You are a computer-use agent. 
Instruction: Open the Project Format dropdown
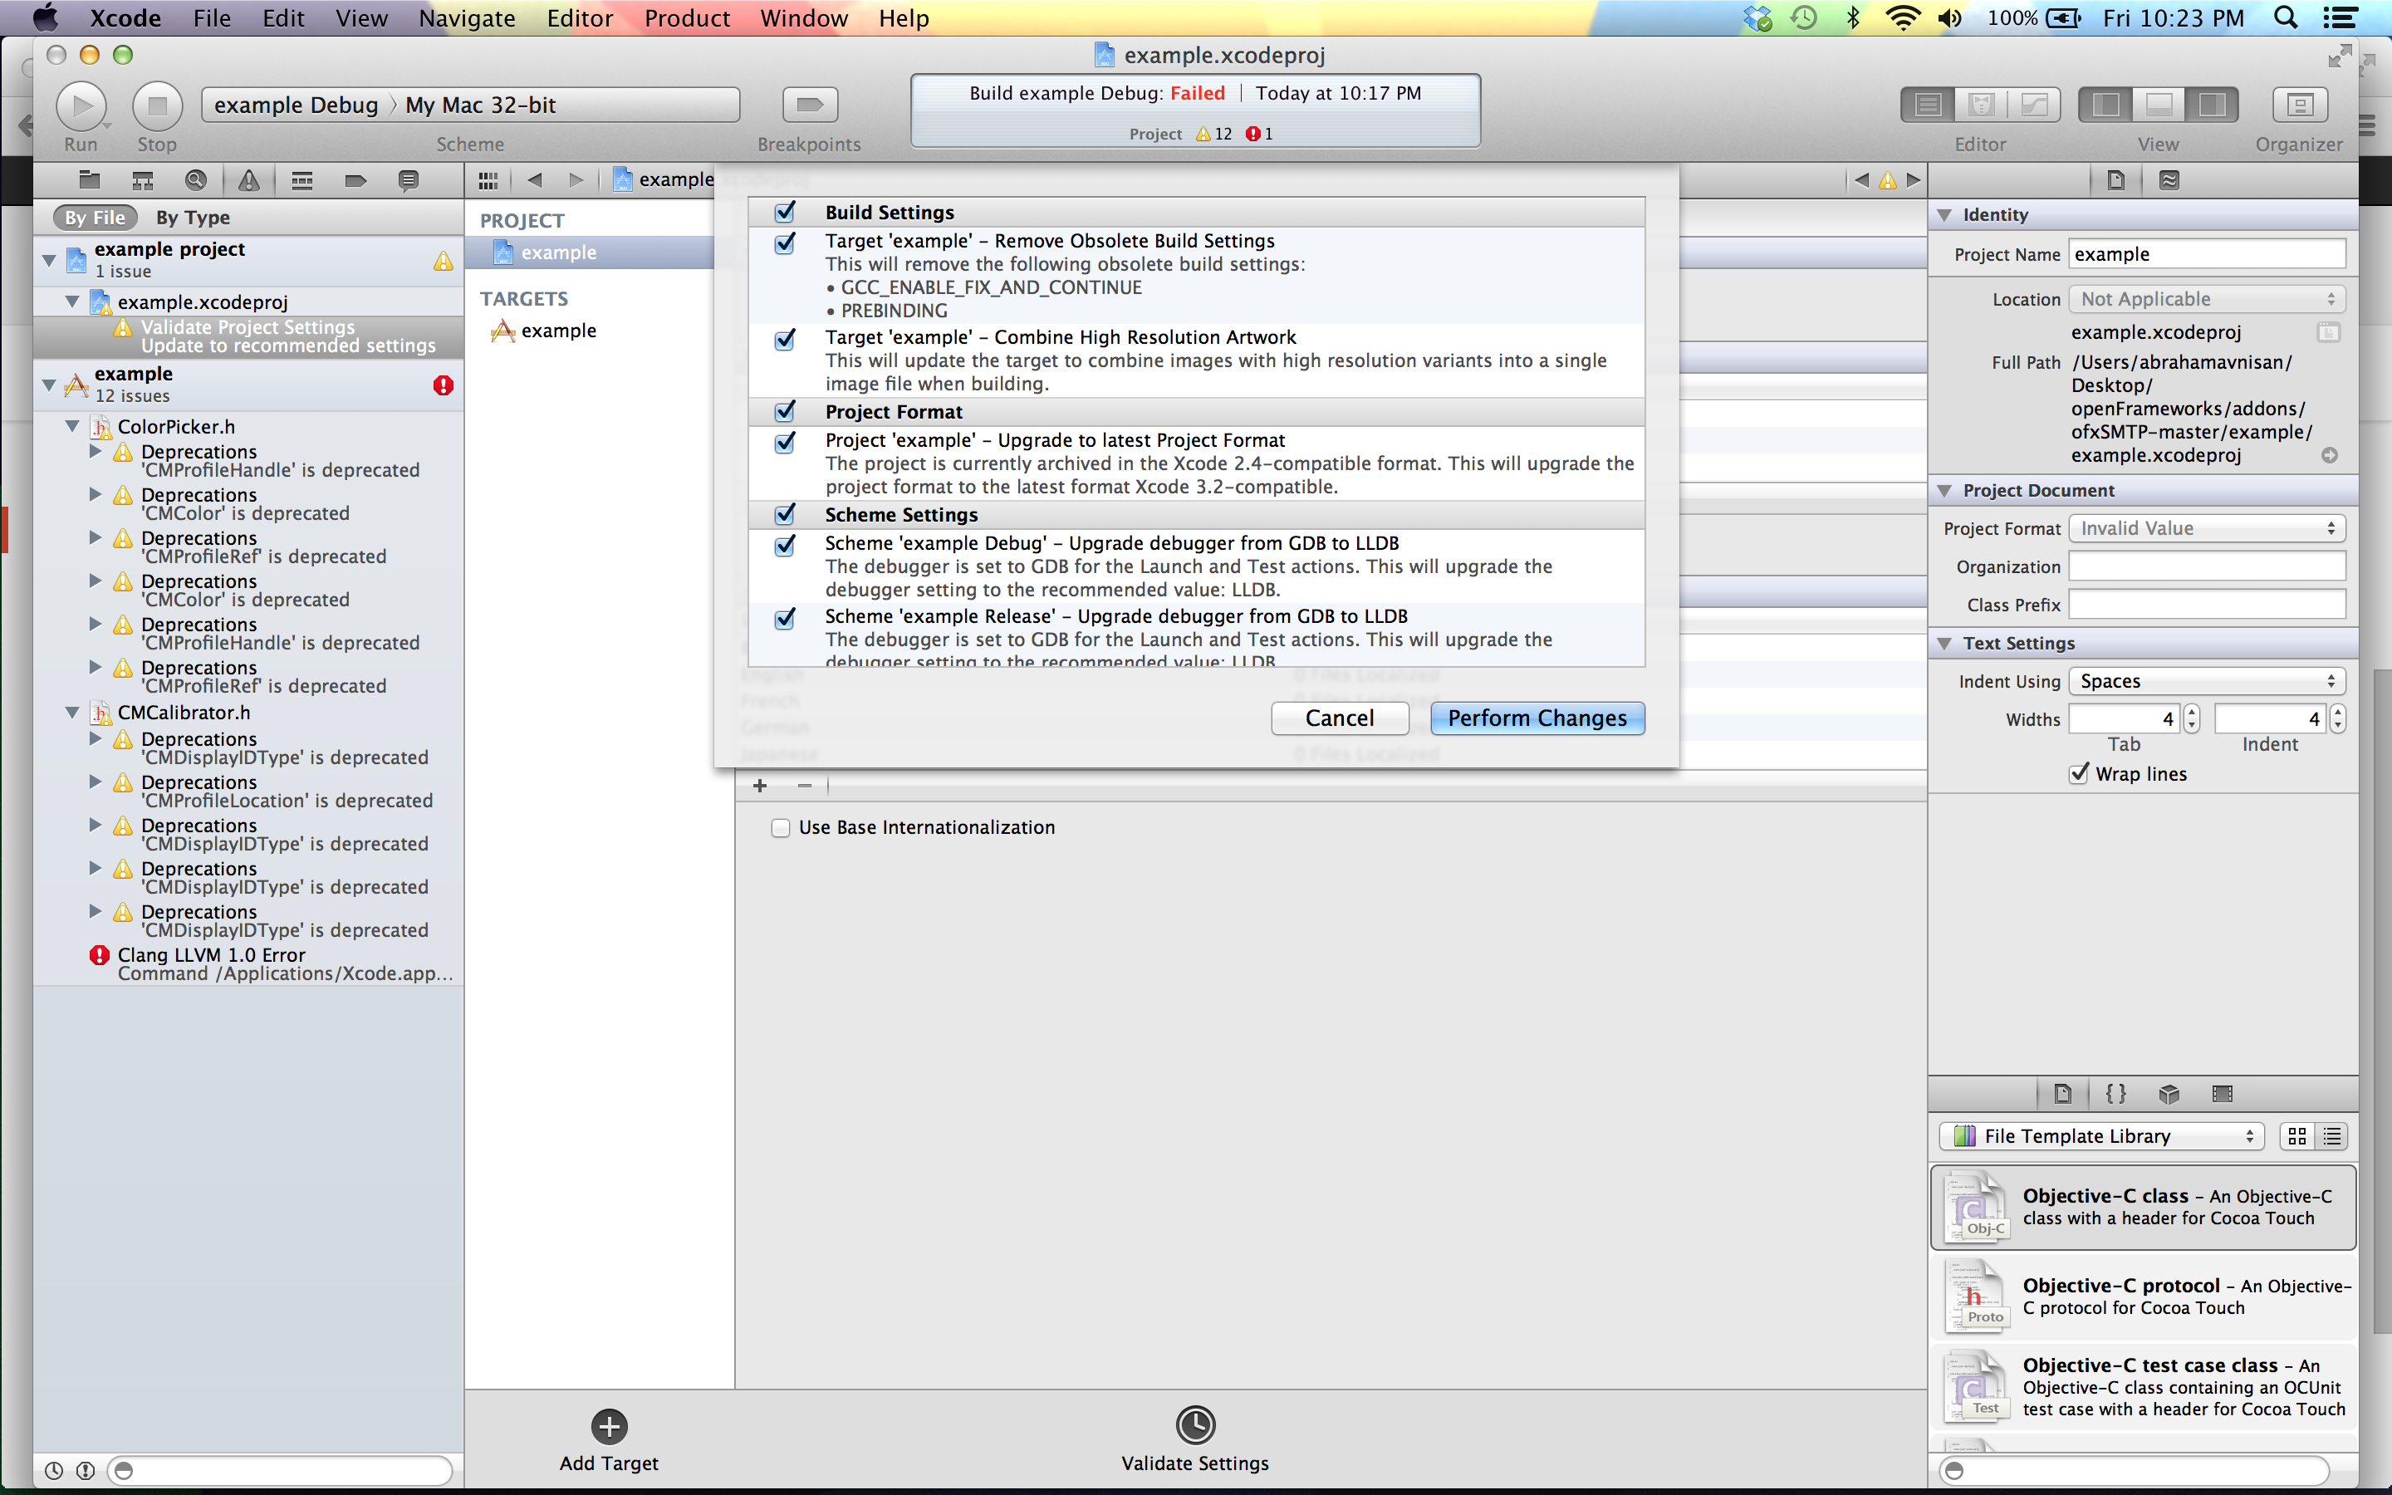tap(2206, 528)
